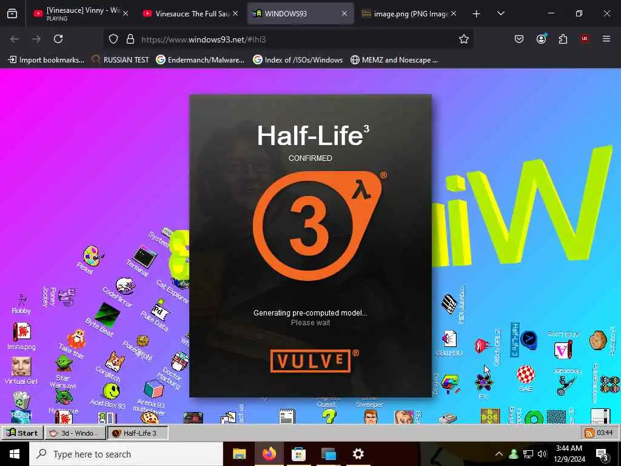
Task: Open a new browser tab
Action: tap(477, 14)
